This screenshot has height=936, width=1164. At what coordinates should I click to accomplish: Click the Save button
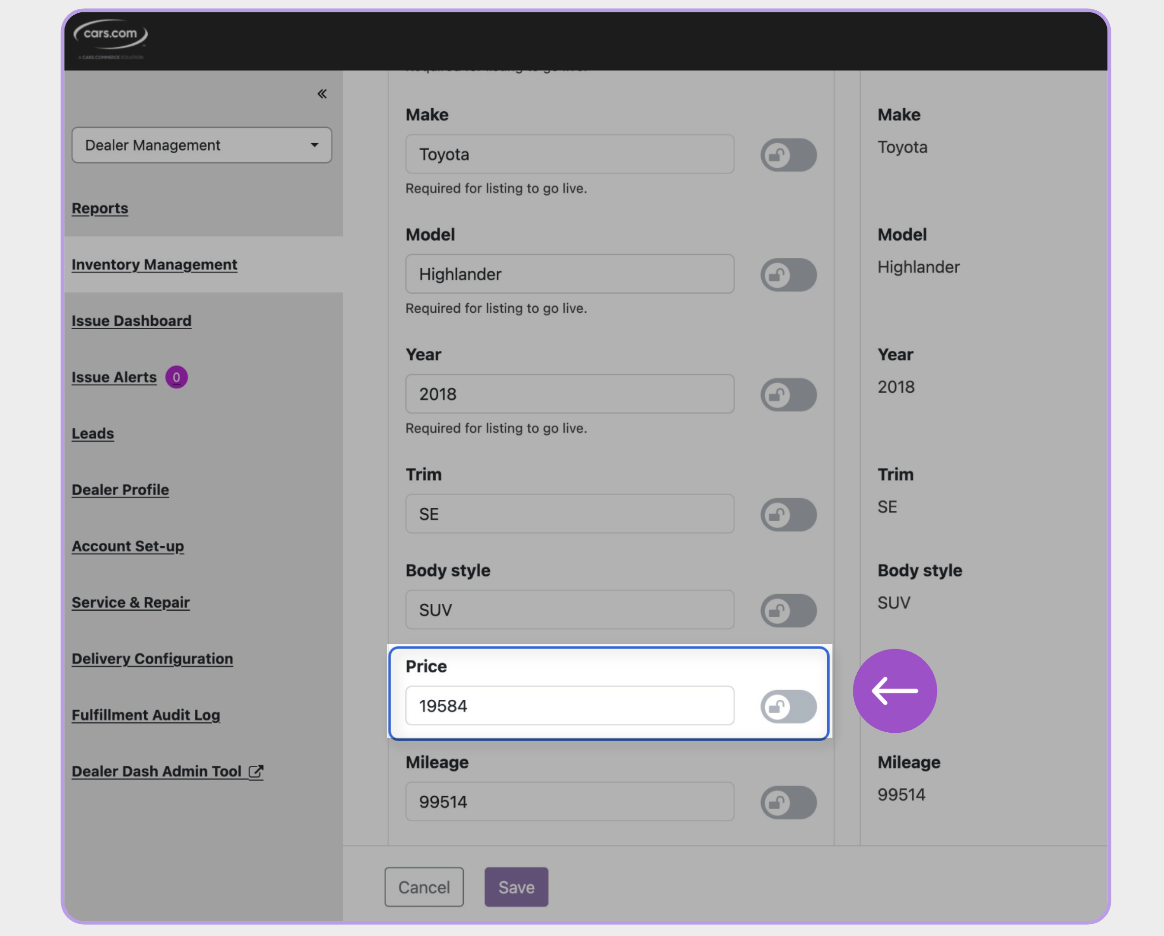(x=516, y=887)
